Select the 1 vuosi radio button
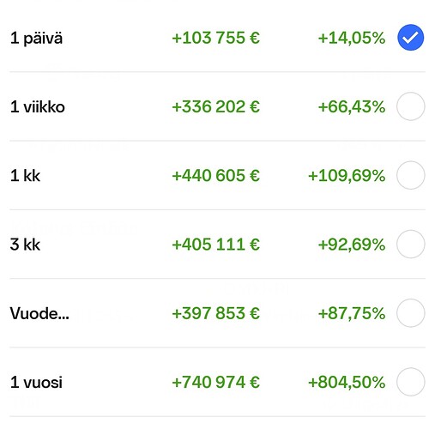This screenshot has width=435, height=429. (410, 382)
